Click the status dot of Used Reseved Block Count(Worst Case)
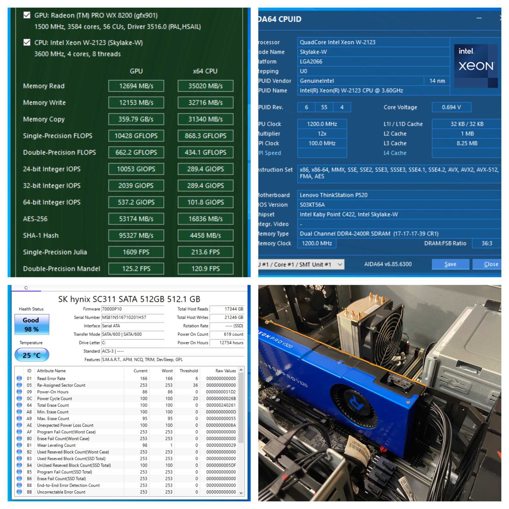Viewport: 509px width, 509px height. [x=19, y=451]
